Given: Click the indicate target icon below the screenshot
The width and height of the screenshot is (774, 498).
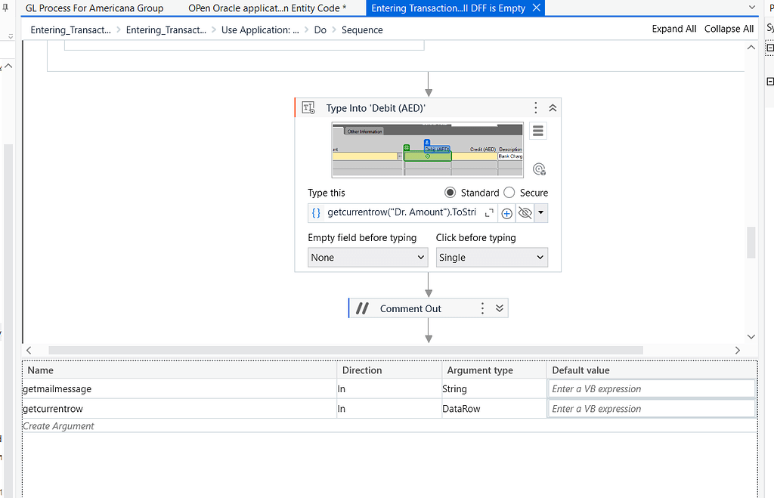Looking at the screenshot, I should (539, 169).
